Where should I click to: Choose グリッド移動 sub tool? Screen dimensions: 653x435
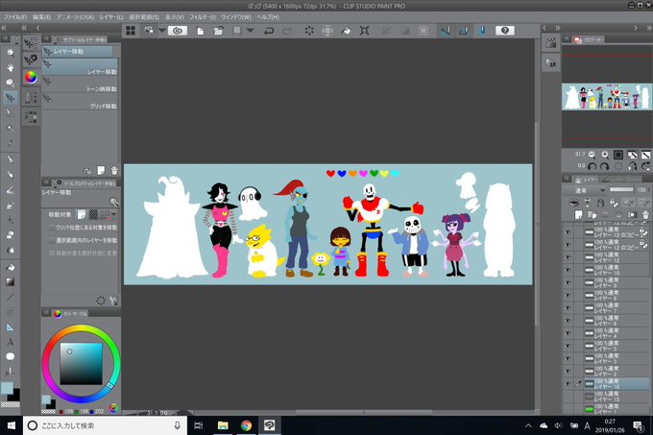click(79, 102)
